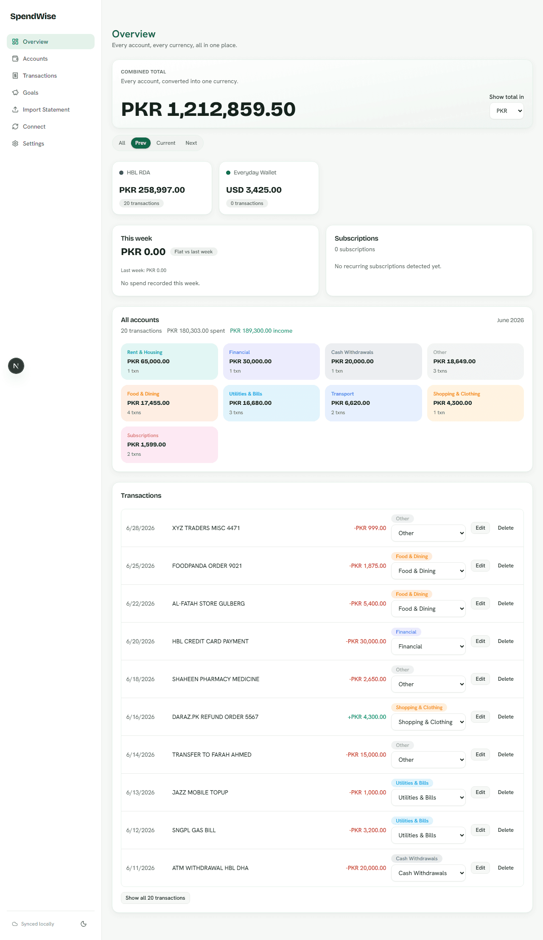The width and height of the screenshot is (543, 940).
Task: Select the Utilities & Bills category tile
Action: 271,403
